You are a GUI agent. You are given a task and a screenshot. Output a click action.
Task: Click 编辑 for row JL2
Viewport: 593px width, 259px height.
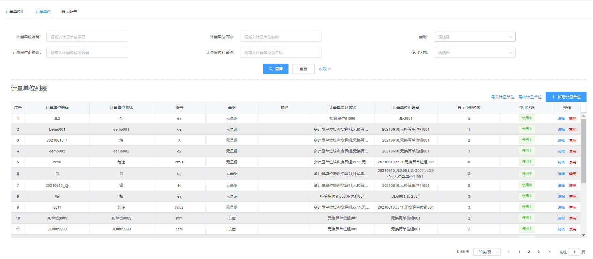561,119
